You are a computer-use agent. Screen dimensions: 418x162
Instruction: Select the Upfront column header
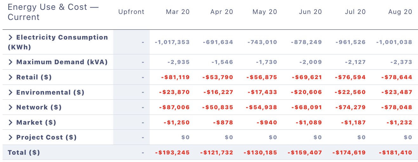[x=131, y=12]
